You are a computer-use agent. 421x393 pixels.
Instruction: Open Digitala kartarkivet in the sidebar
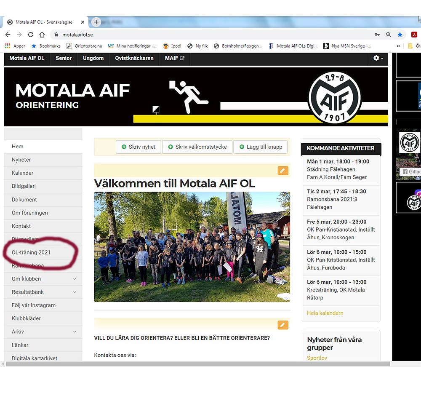43,357
